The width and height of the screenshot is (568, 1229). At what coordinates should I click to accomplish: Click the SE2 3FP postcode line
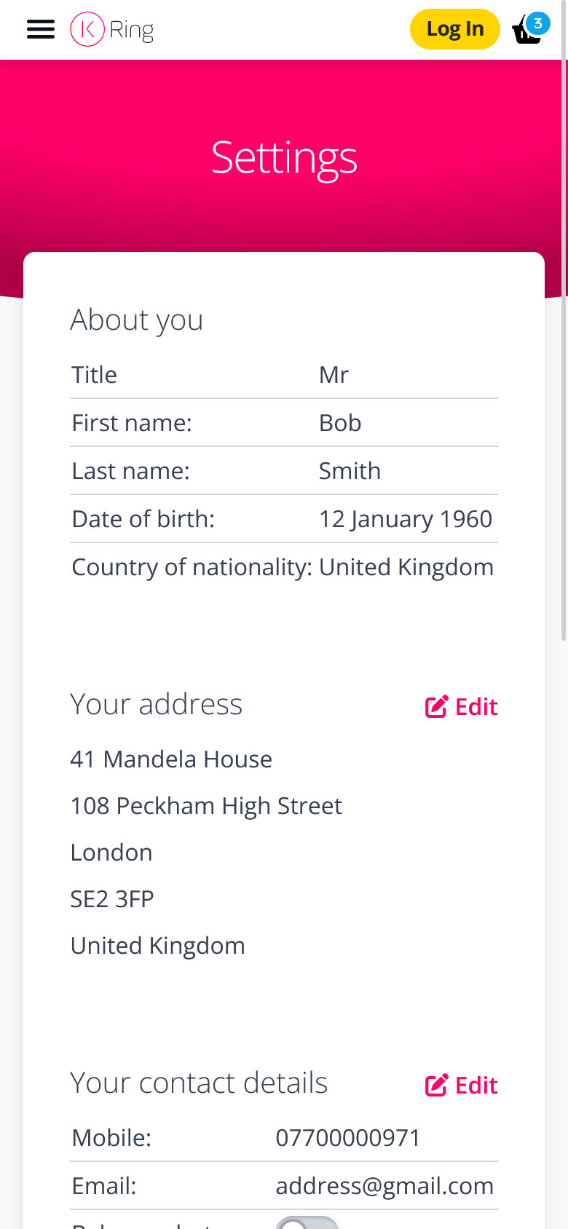point(112,899)
